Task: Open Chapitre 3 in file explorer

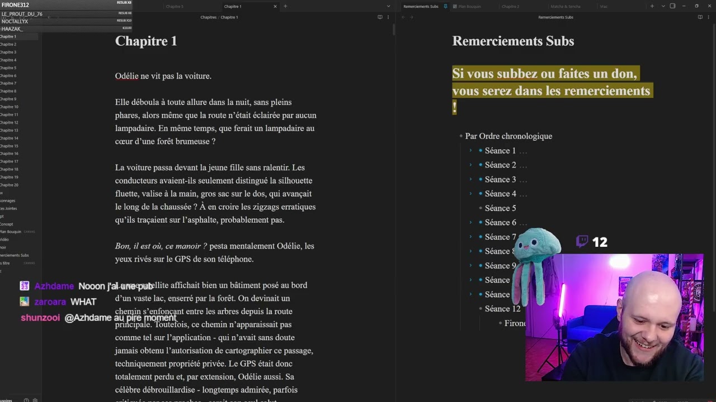Action: click(x=8, y=52)
